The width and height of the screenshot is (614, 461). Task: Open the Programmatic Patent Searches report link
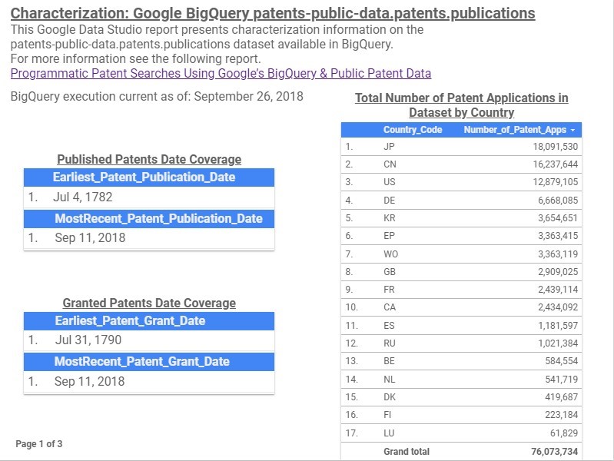pos(221,73)
